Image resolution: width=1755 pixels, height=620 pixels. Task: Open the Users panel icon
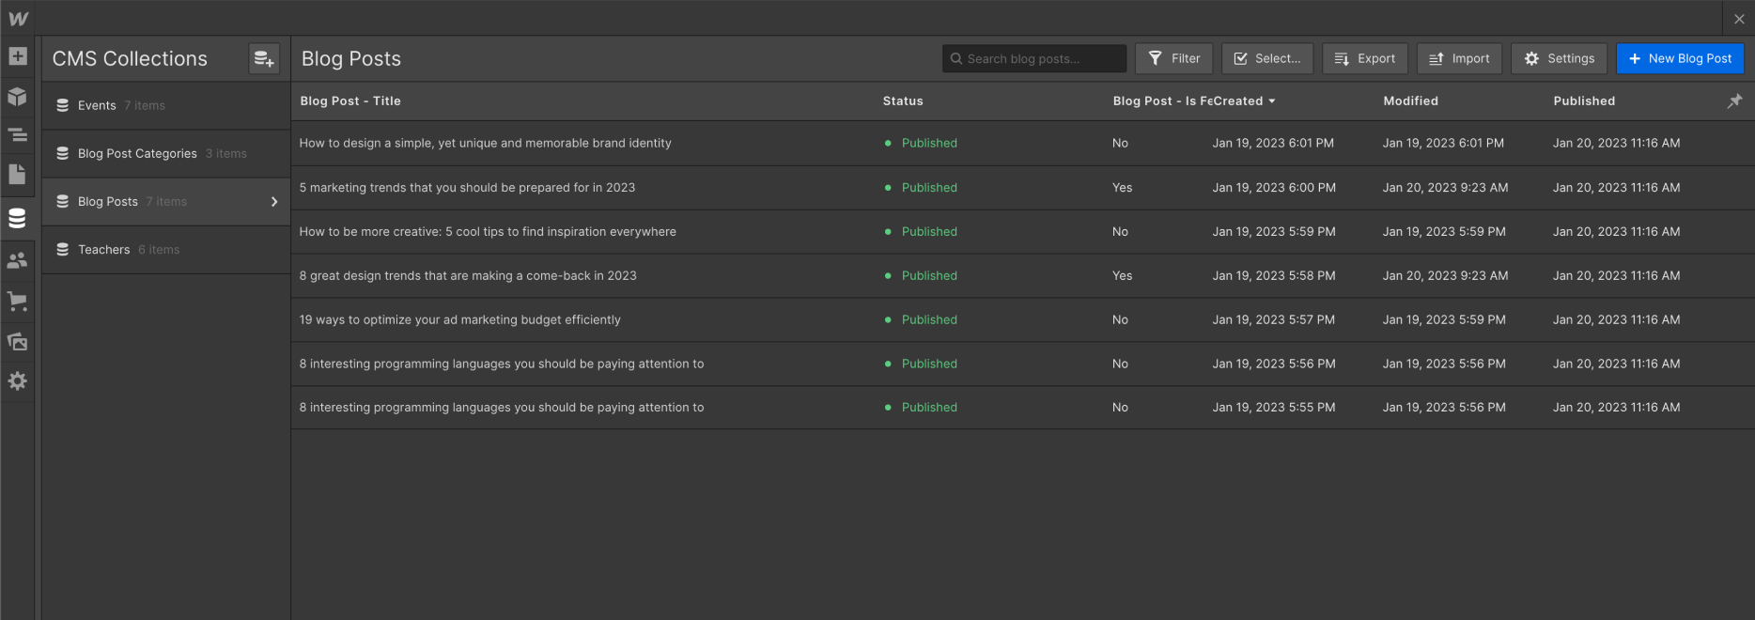click(18, 261)
